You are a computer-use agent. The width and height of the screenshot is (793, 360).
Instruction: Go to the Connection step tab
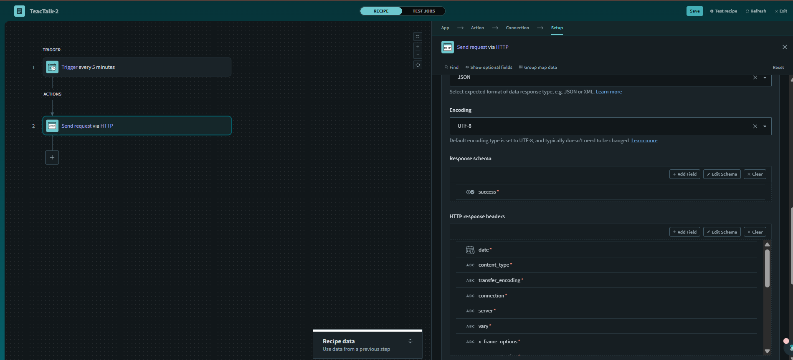[x=517, y=28]
